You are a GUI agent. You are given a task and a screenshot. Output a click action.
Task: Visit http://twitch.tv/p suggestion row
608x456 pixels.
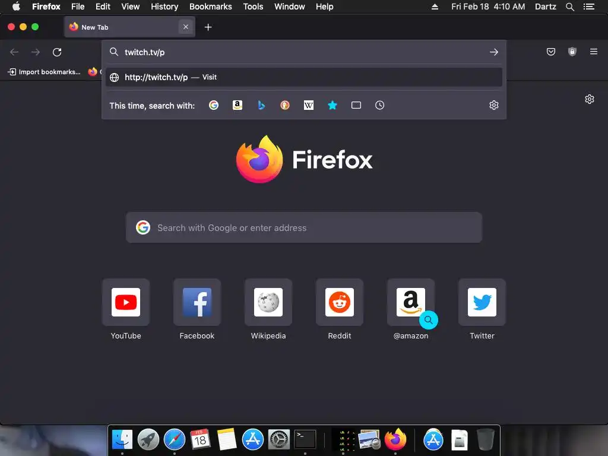coord(304,77)
